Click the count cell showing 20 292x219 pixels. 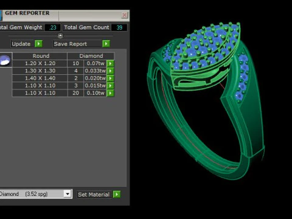pos(75,93)
